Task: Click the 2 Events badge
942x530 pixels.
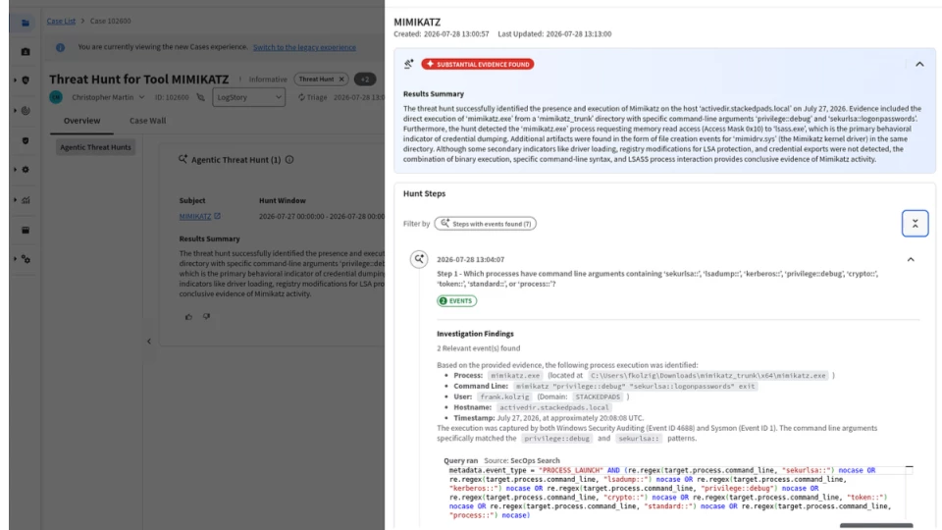Action: 456,301
